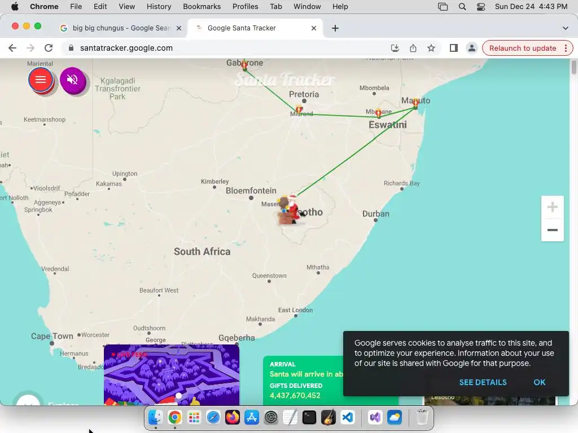Open Finder from the Dock

156,417
